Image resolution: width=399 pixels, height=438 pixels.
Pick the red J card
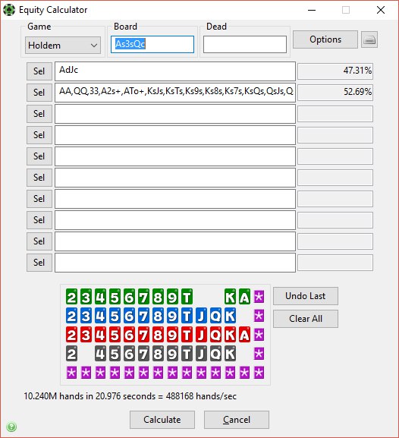pos(201,335)
